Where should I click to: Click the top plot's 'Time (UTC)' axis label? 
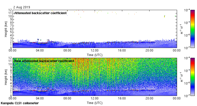95,55
